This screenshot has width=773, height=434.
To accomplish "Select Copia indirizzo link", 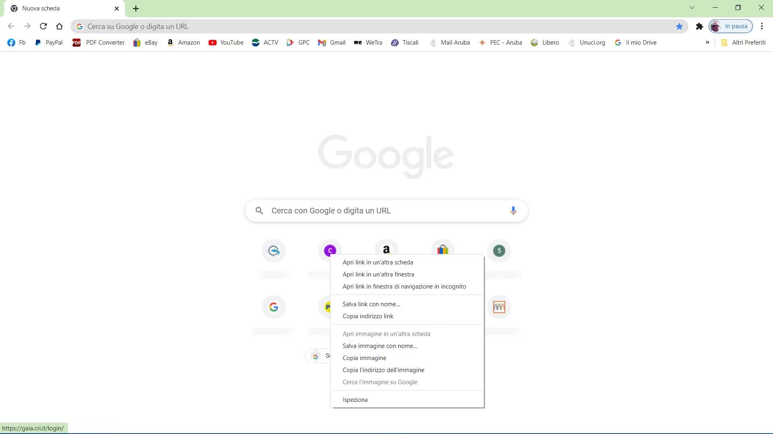I will coord(407,316).
